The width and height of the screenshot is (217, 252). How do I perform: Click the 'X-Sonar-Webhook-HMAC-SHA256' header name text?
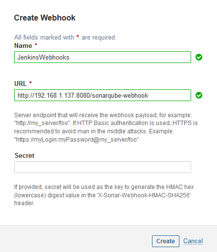coord(144,195)
